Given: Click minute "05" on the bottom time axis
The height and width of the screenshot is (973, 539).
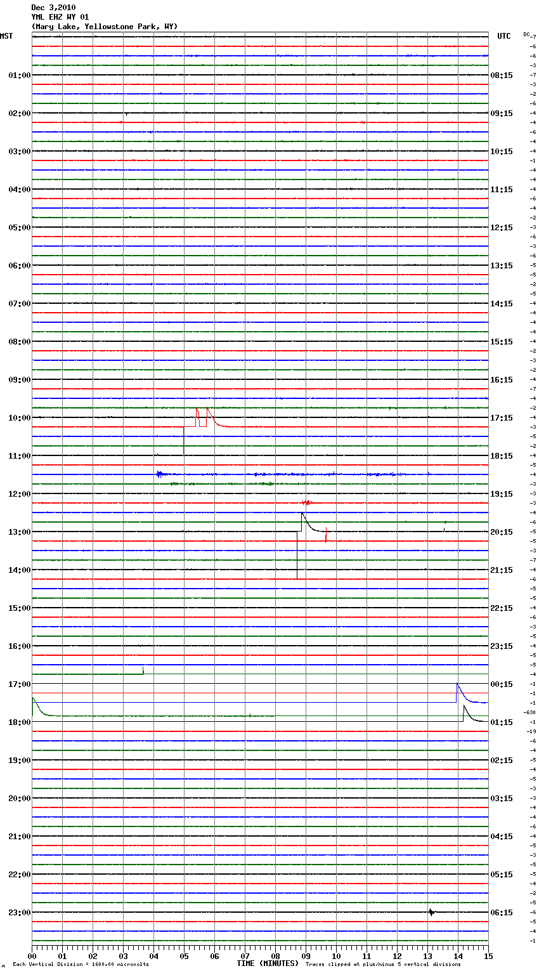Looking at the screenshot, I should pyautogui.click(x=184, y=955).
